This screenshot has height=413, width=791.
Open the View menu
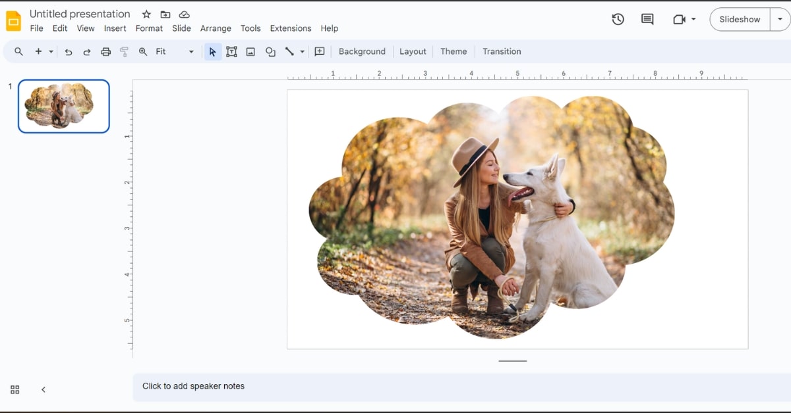(86, 28)
